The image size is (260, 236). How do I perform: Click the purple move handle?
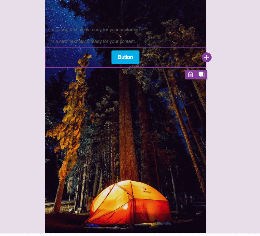(207, 57)
